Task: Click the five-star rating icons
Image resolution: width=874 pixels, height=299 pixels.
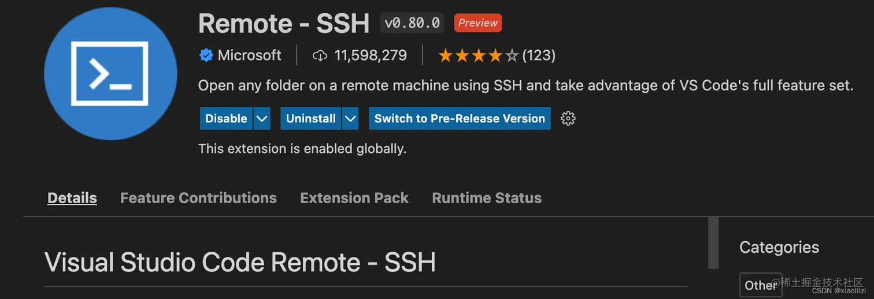Action: [479, 55]
